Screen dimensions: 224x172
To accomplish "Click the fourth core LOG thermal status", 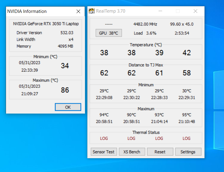I will click(186, 138).
